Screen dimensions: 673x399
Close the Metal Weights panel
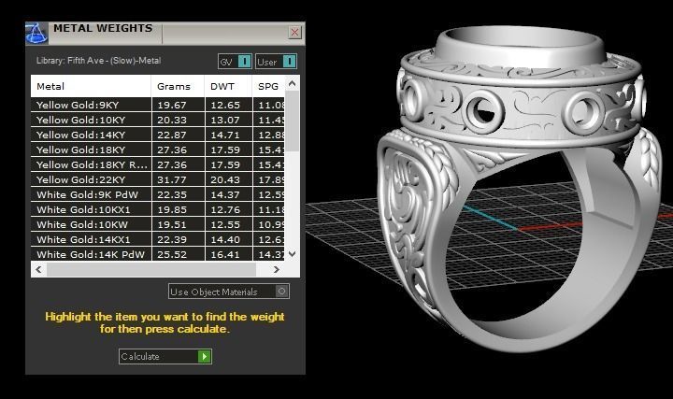294,32
